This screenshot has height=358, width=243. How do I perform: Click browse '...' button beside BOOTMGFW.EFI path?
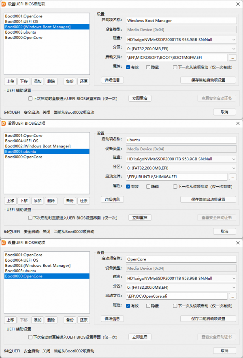[232, 58]
